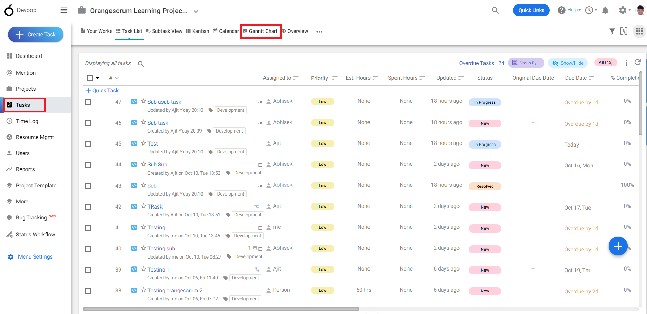
Task: Expand the project selector dropdown arrow
Action: 196,11
